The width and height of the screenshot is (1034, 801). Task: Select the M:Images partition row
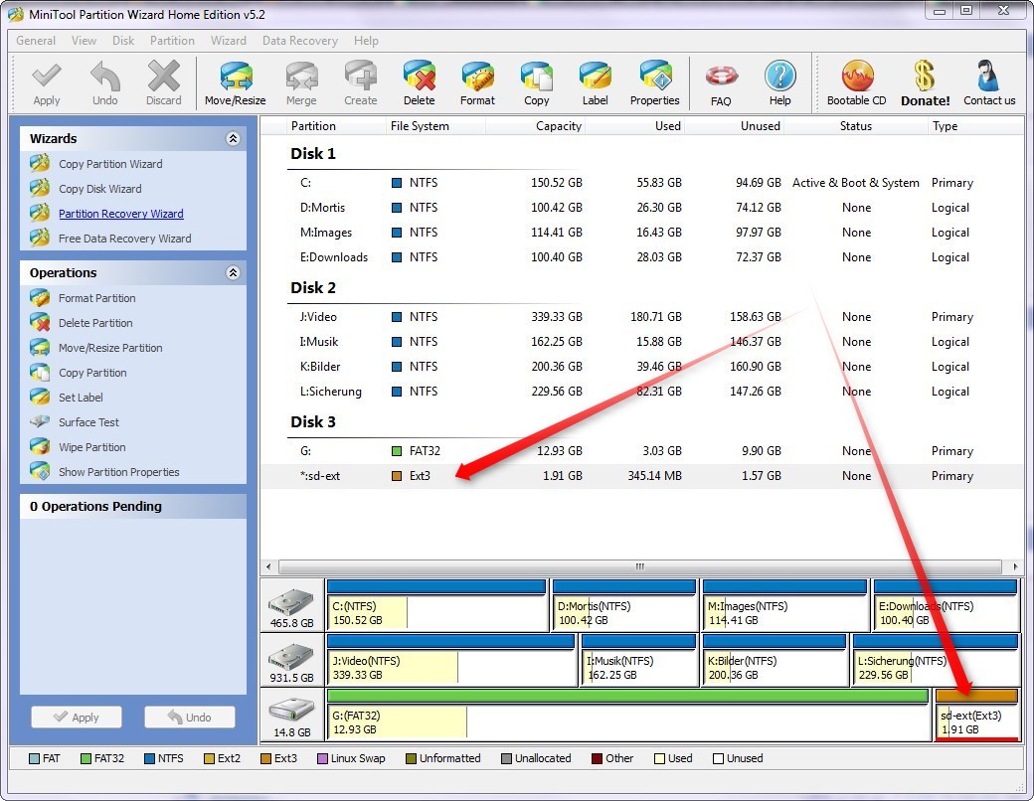[643, 233]
